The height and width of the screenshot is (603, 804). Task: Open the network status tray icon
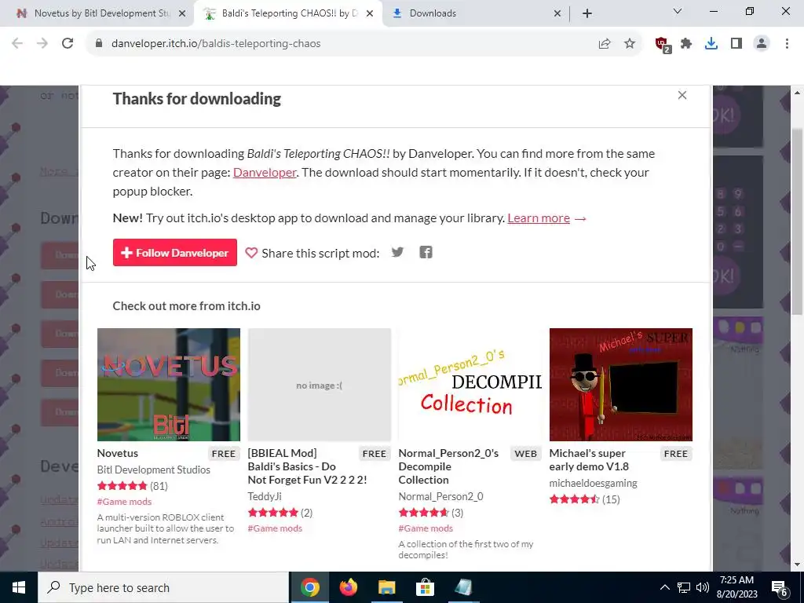coord(684,587)
